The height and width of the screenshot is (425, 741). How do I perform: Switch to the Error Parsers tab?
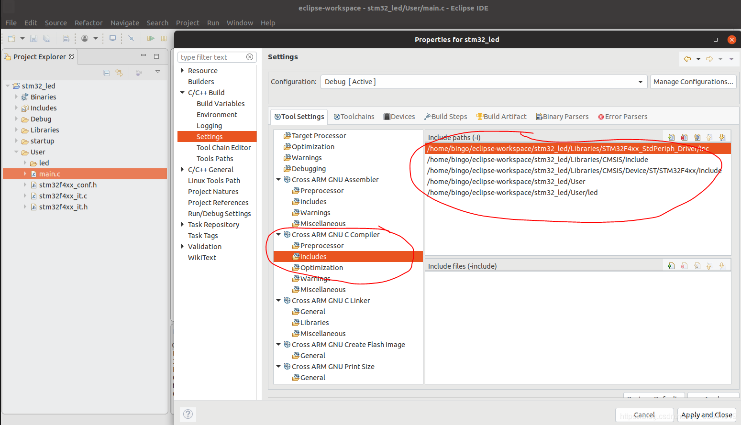623,117
